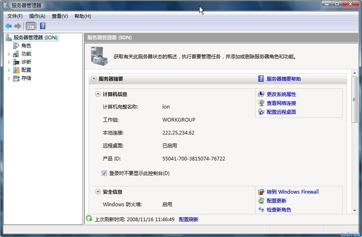This screenshot has width=362, height=237.
Task: Click the 查看网络连接 icon
Action: click(x=261, y=103)
